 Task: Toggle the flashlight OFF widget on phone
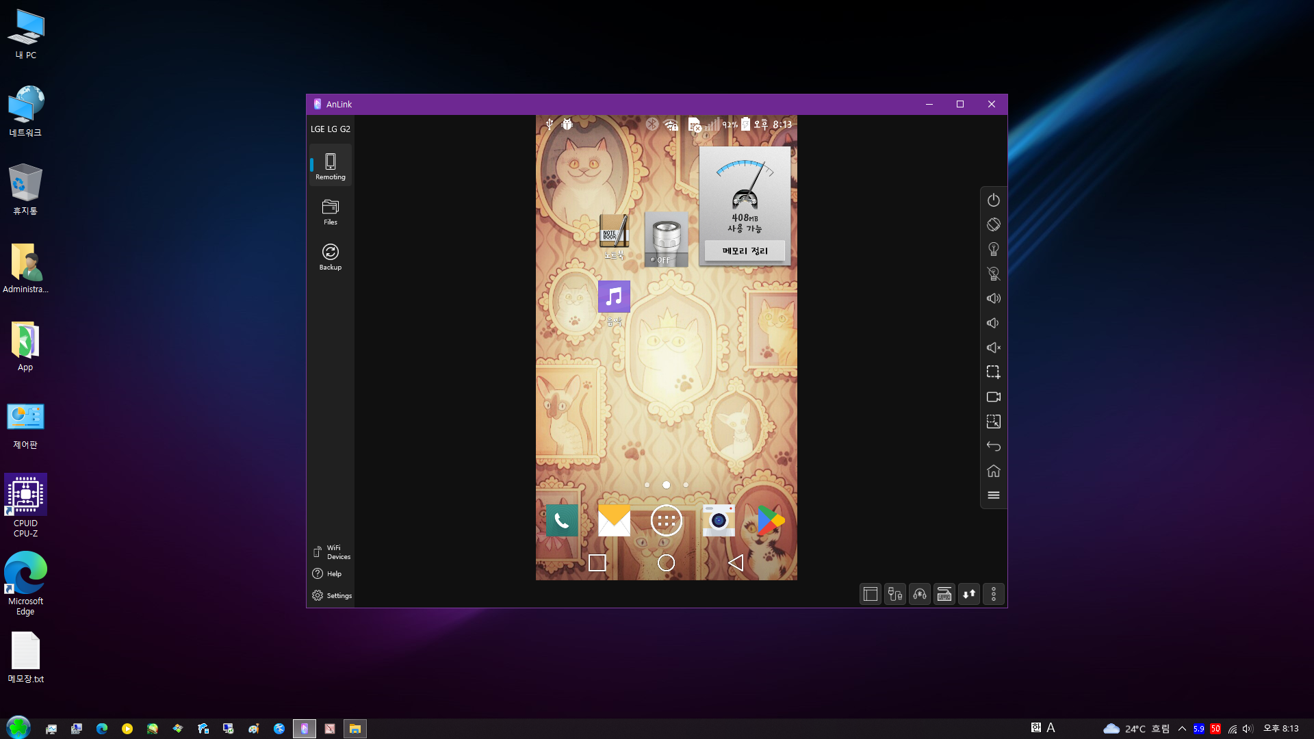pos(666,239)
